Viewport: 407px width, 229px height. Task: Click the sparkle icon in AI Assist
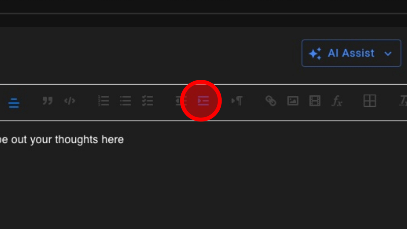[315, 53]
